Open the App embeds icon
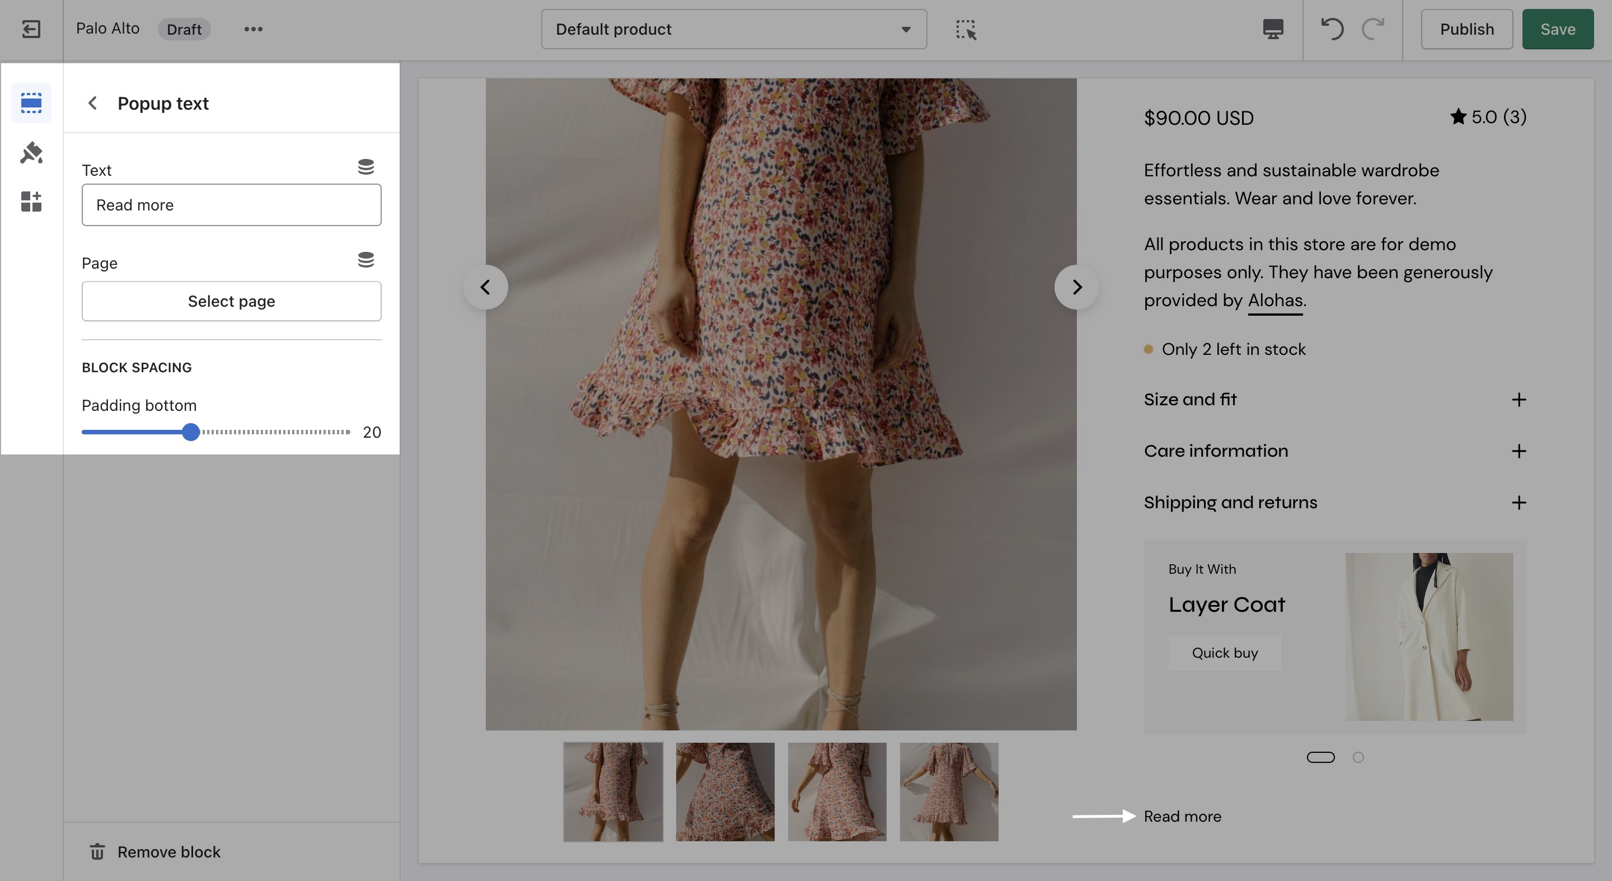The height and width of the screenshot is (881, 1612). tap(31, 201)
